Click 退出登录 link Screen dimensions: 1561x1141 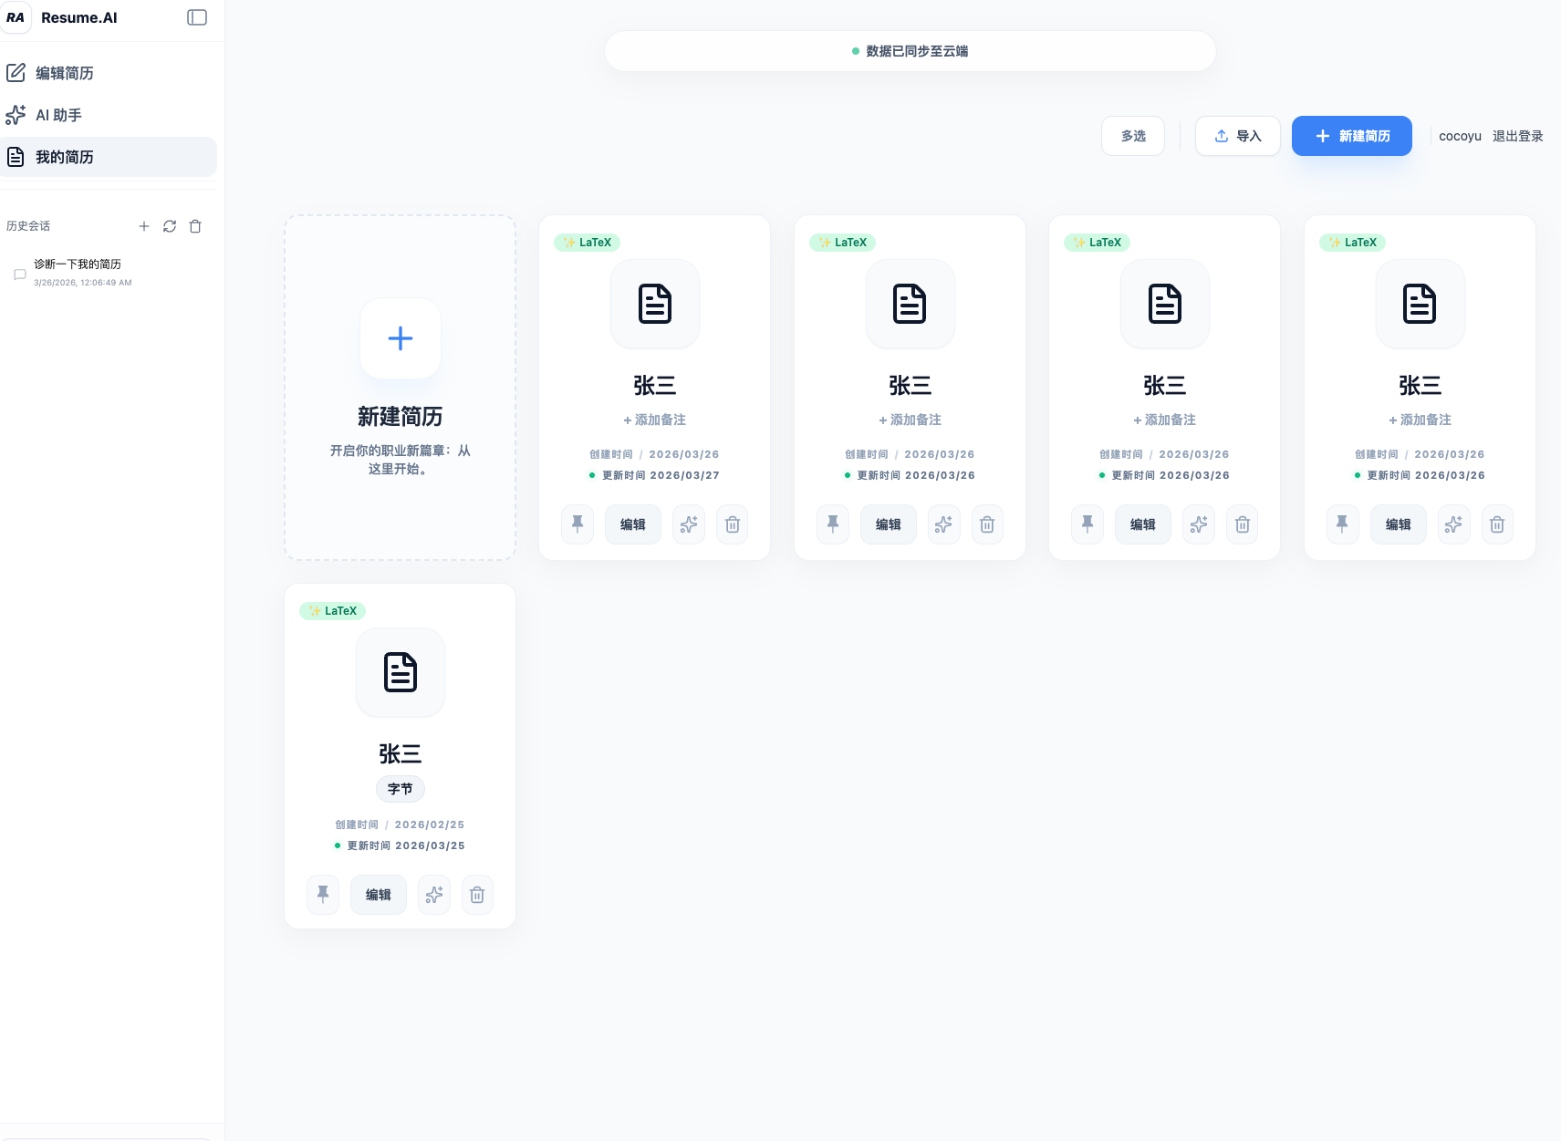point(1517,136)
